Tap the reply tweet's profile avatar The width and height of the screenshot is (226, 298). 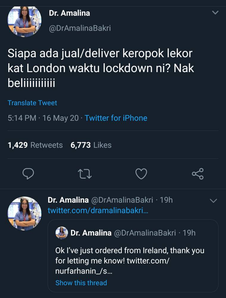(24, 213)
